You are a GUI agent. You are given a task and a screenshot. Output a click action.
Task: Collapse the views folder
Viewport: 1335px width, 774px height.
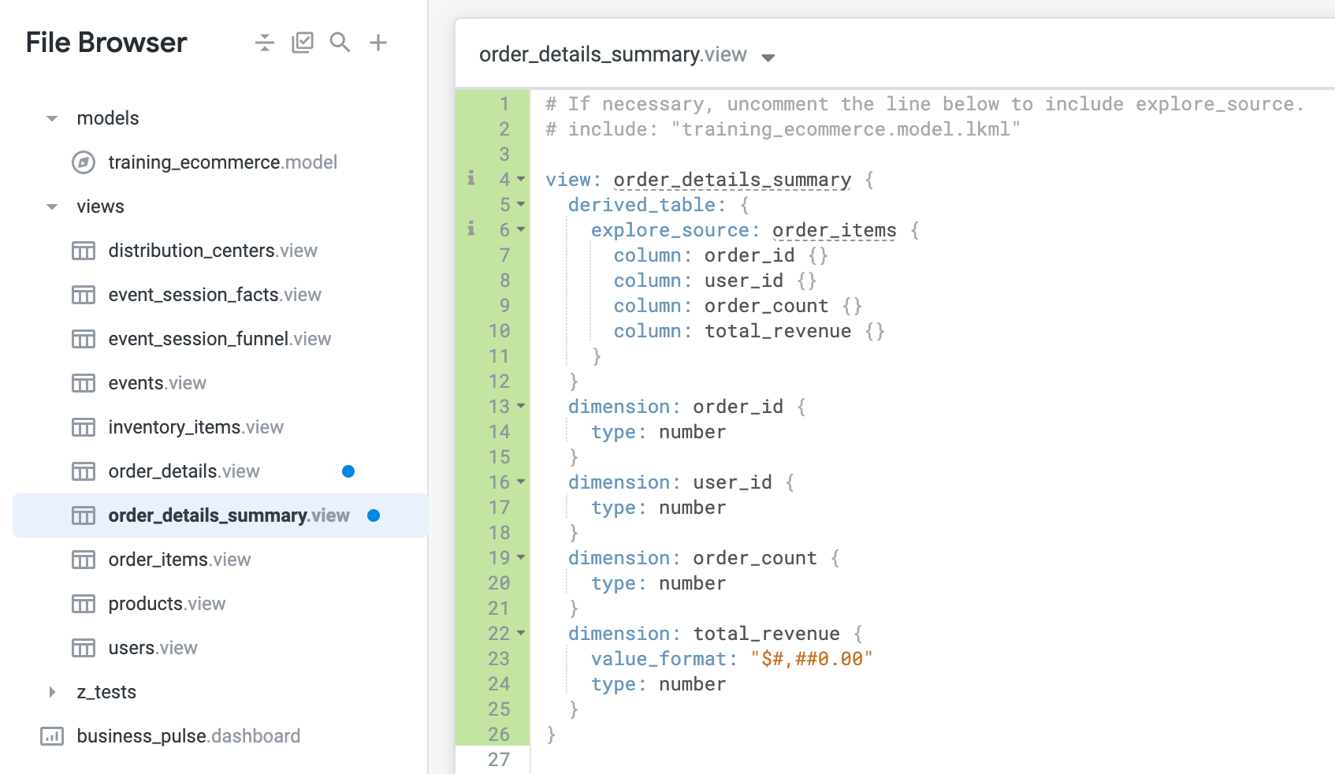click(x=51, y=206)
